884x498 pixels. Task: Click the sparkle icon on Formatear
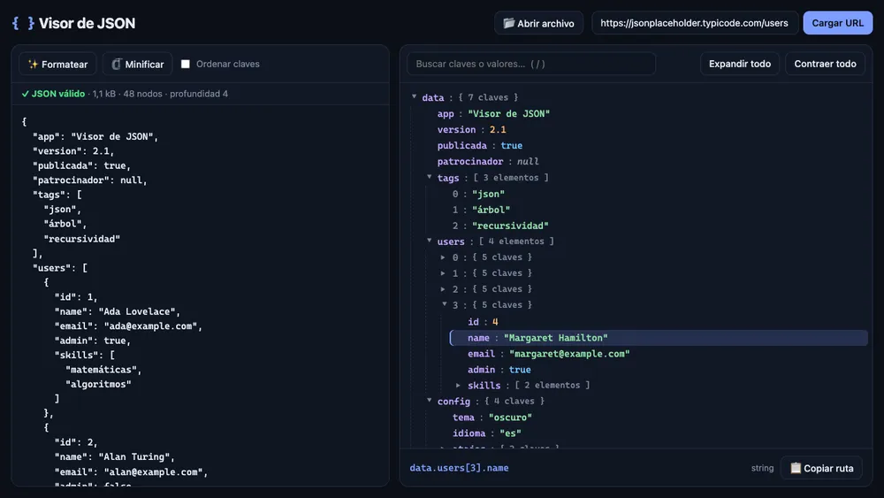point(34,65)
